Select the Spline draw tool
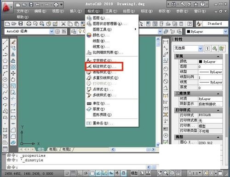 click(x=5, y=92)
